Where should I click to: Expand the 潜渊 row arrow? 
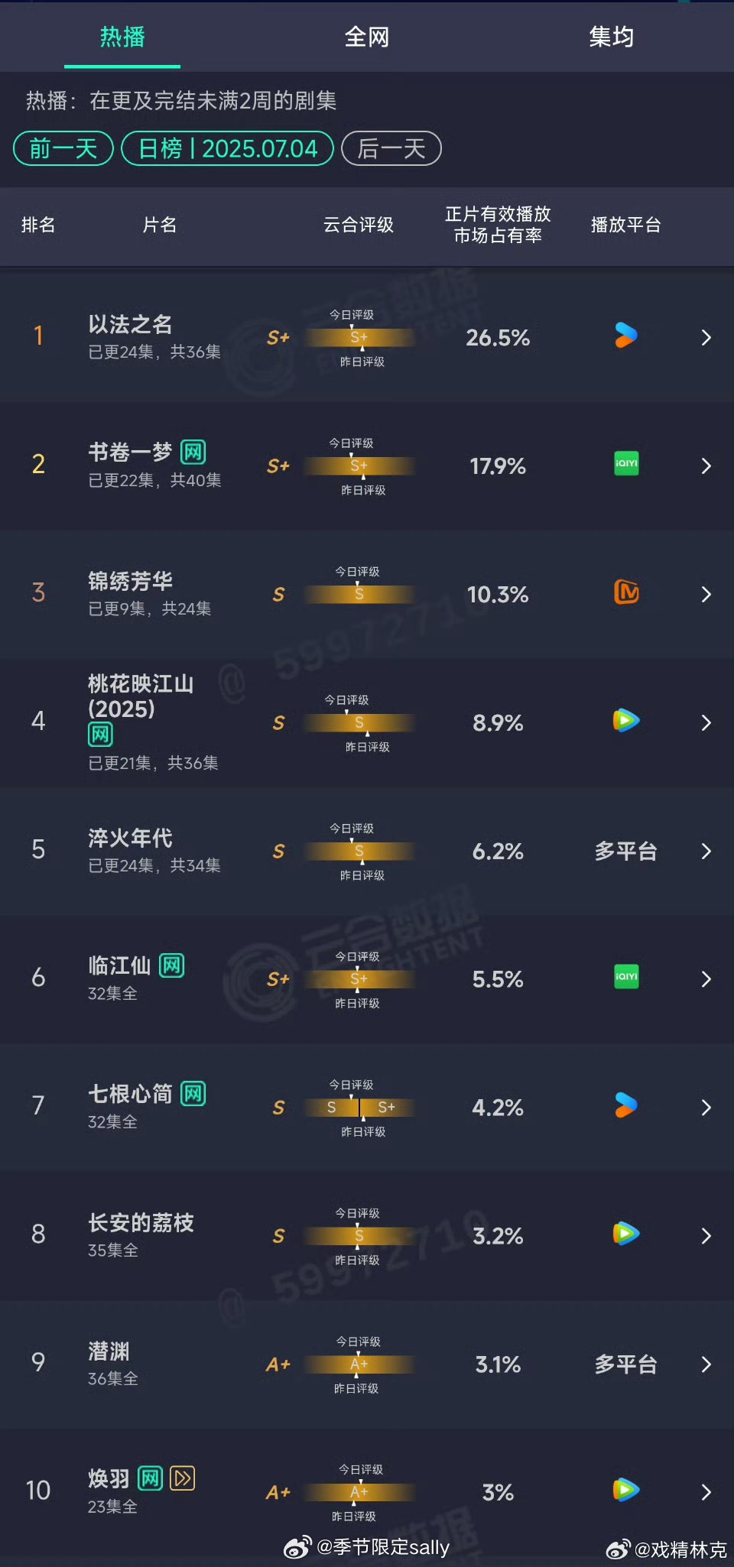click(706, 1364)
